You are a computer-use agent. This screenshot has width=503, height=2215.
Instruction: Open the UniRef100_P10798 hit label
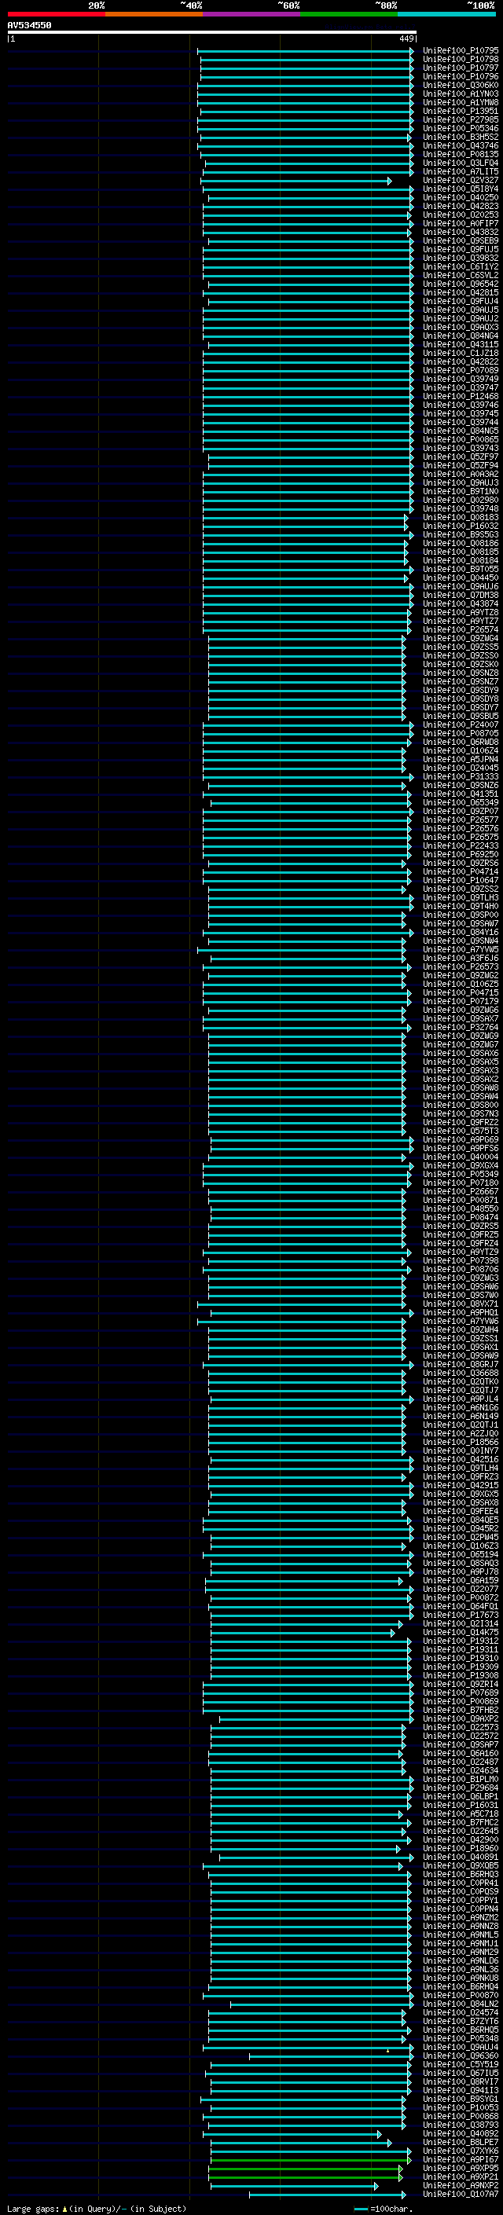pyautogui.click(x=461, y=61)
